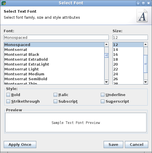This screenshot has width=152, height=153.
Task: Minimize the Select Font window
Action: [x=138, y=3]
